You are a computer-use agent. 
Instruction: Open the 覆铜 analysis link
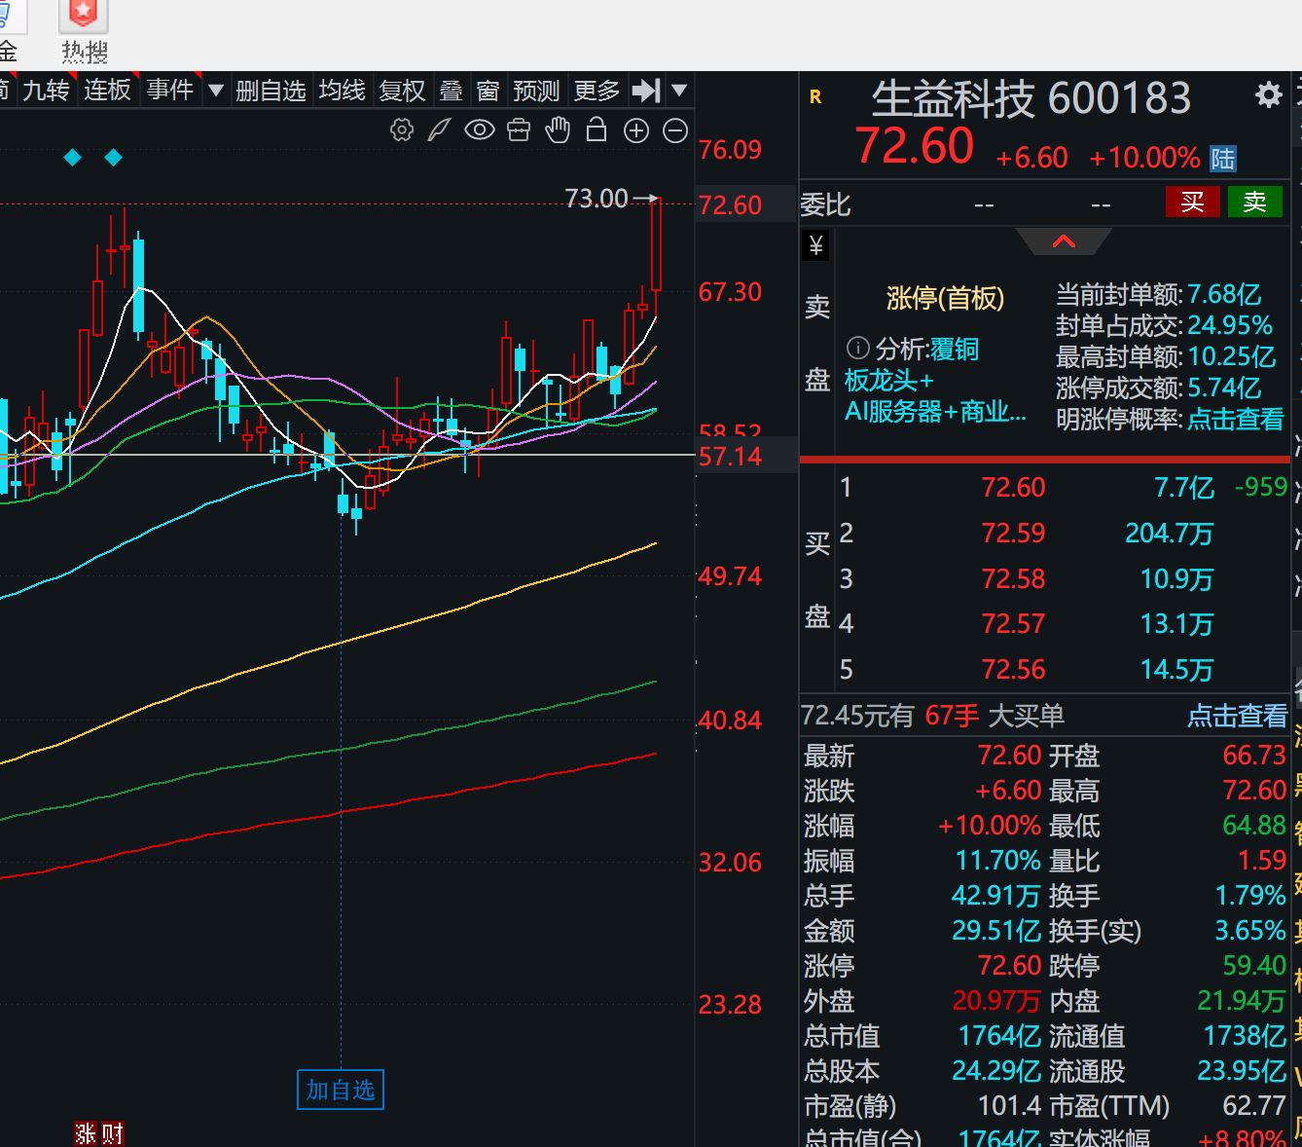click(x=954, y=350)
